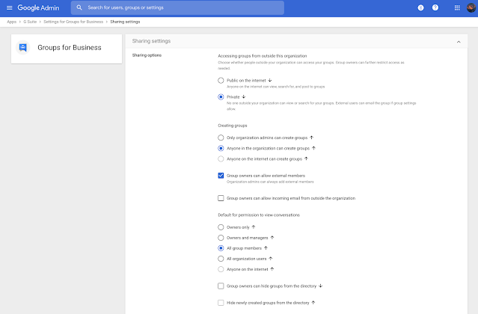Select Owners only view permission

[221, 227]
